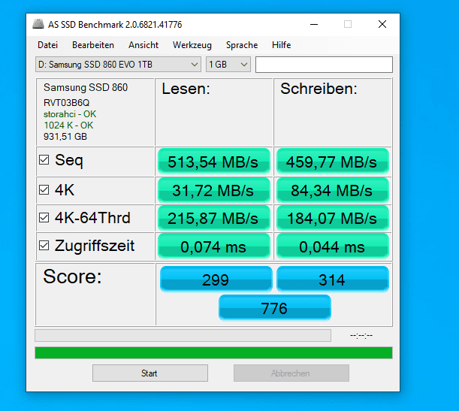Toggle the Zugriffszeit test checkbox

(44, 245)
